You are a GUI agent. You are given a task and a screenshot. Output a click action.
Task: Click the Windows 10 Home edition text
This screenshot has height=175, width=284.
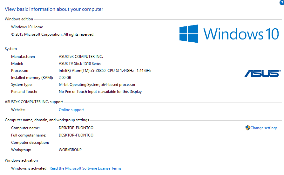(27, 27)
